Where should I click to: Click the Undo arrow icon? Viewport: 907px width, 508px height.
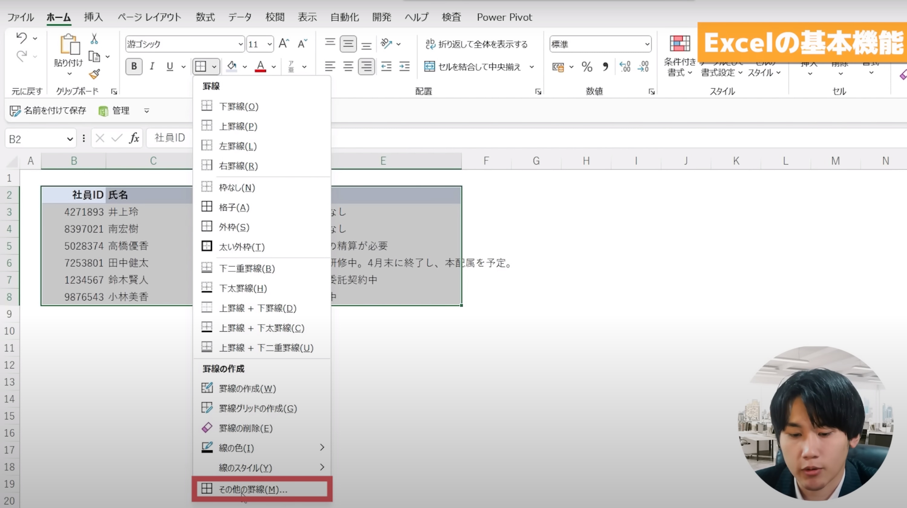(x=21, y=38)
